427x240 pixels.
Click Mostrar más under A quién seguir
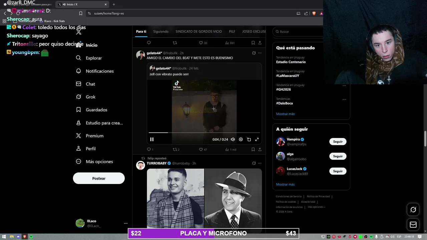click(285, 184)
